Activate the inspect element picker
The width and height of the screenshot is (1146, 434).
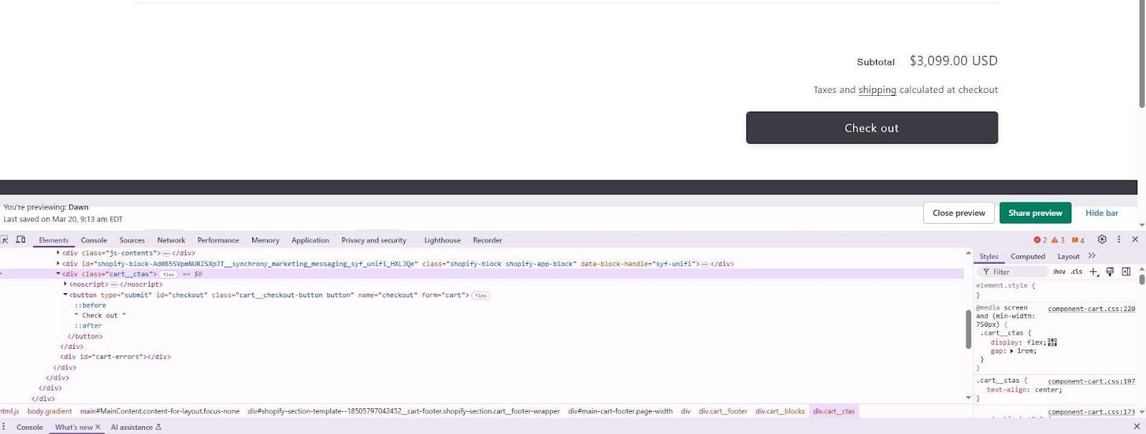click(x=4, y=240)
